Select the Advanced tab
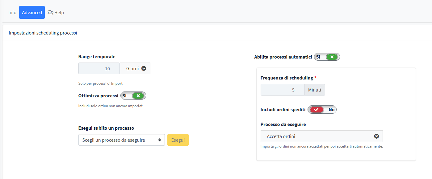432x179 pixels. [x=32, y=12]
